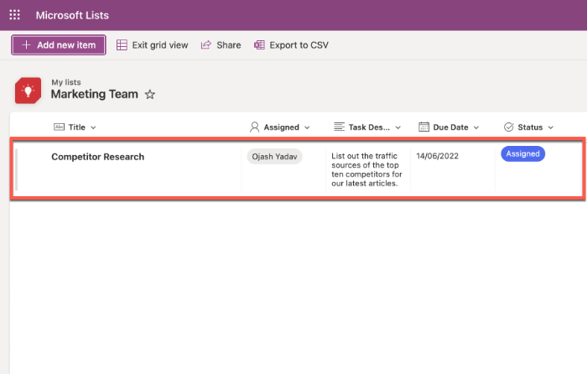Click the Task Description column text icon

click(x=339, y=127)
